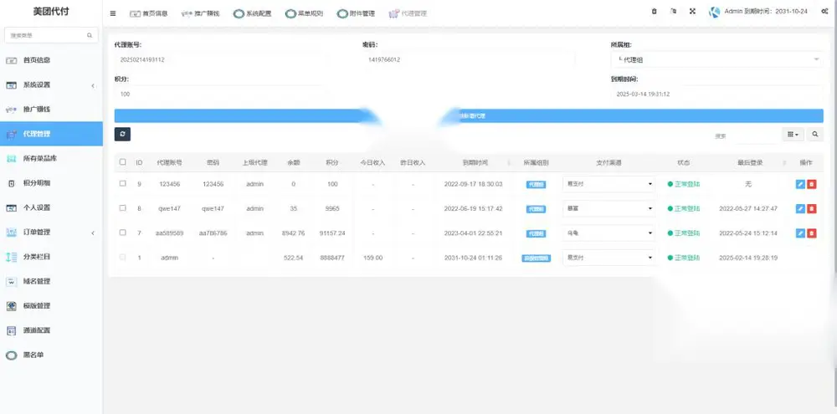The width and height of the screenshot is (837, 414).
Task: Click the language switch icon in header
Action: tap(673, 11)
